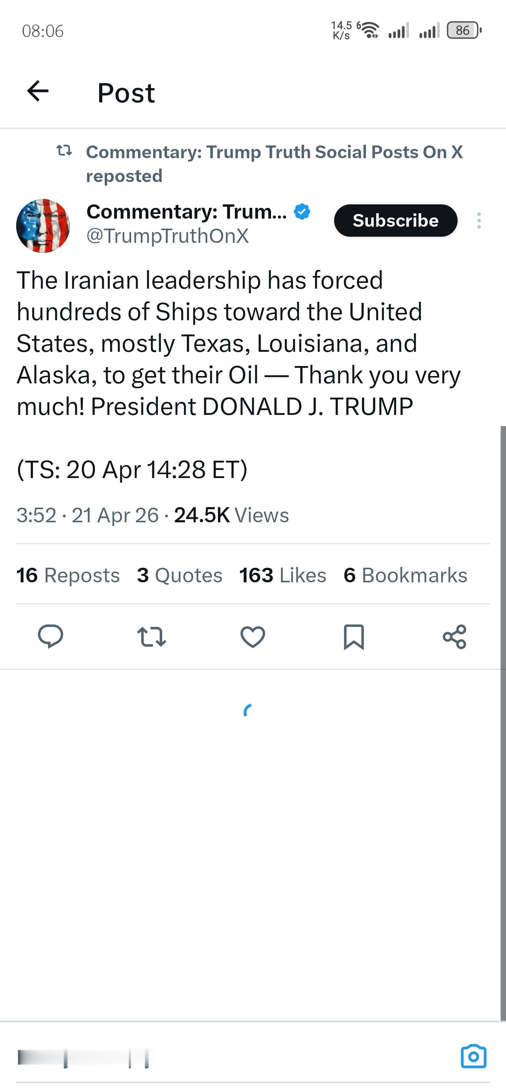Open @TrumpTruthOnX handle link
Screen dimensions: 506x1090
click(167, 236)
